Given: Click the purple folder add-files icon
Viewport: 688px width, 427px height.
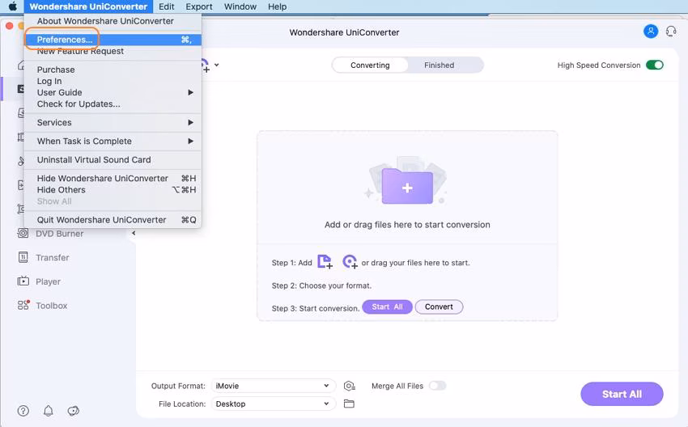Looking at the screenshot, I should tap(407, 186).
